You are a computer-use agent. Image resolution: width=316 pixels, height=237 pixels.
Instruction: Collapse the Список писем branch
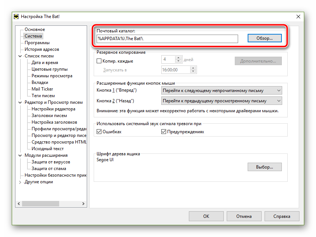(x=20, y=56)
